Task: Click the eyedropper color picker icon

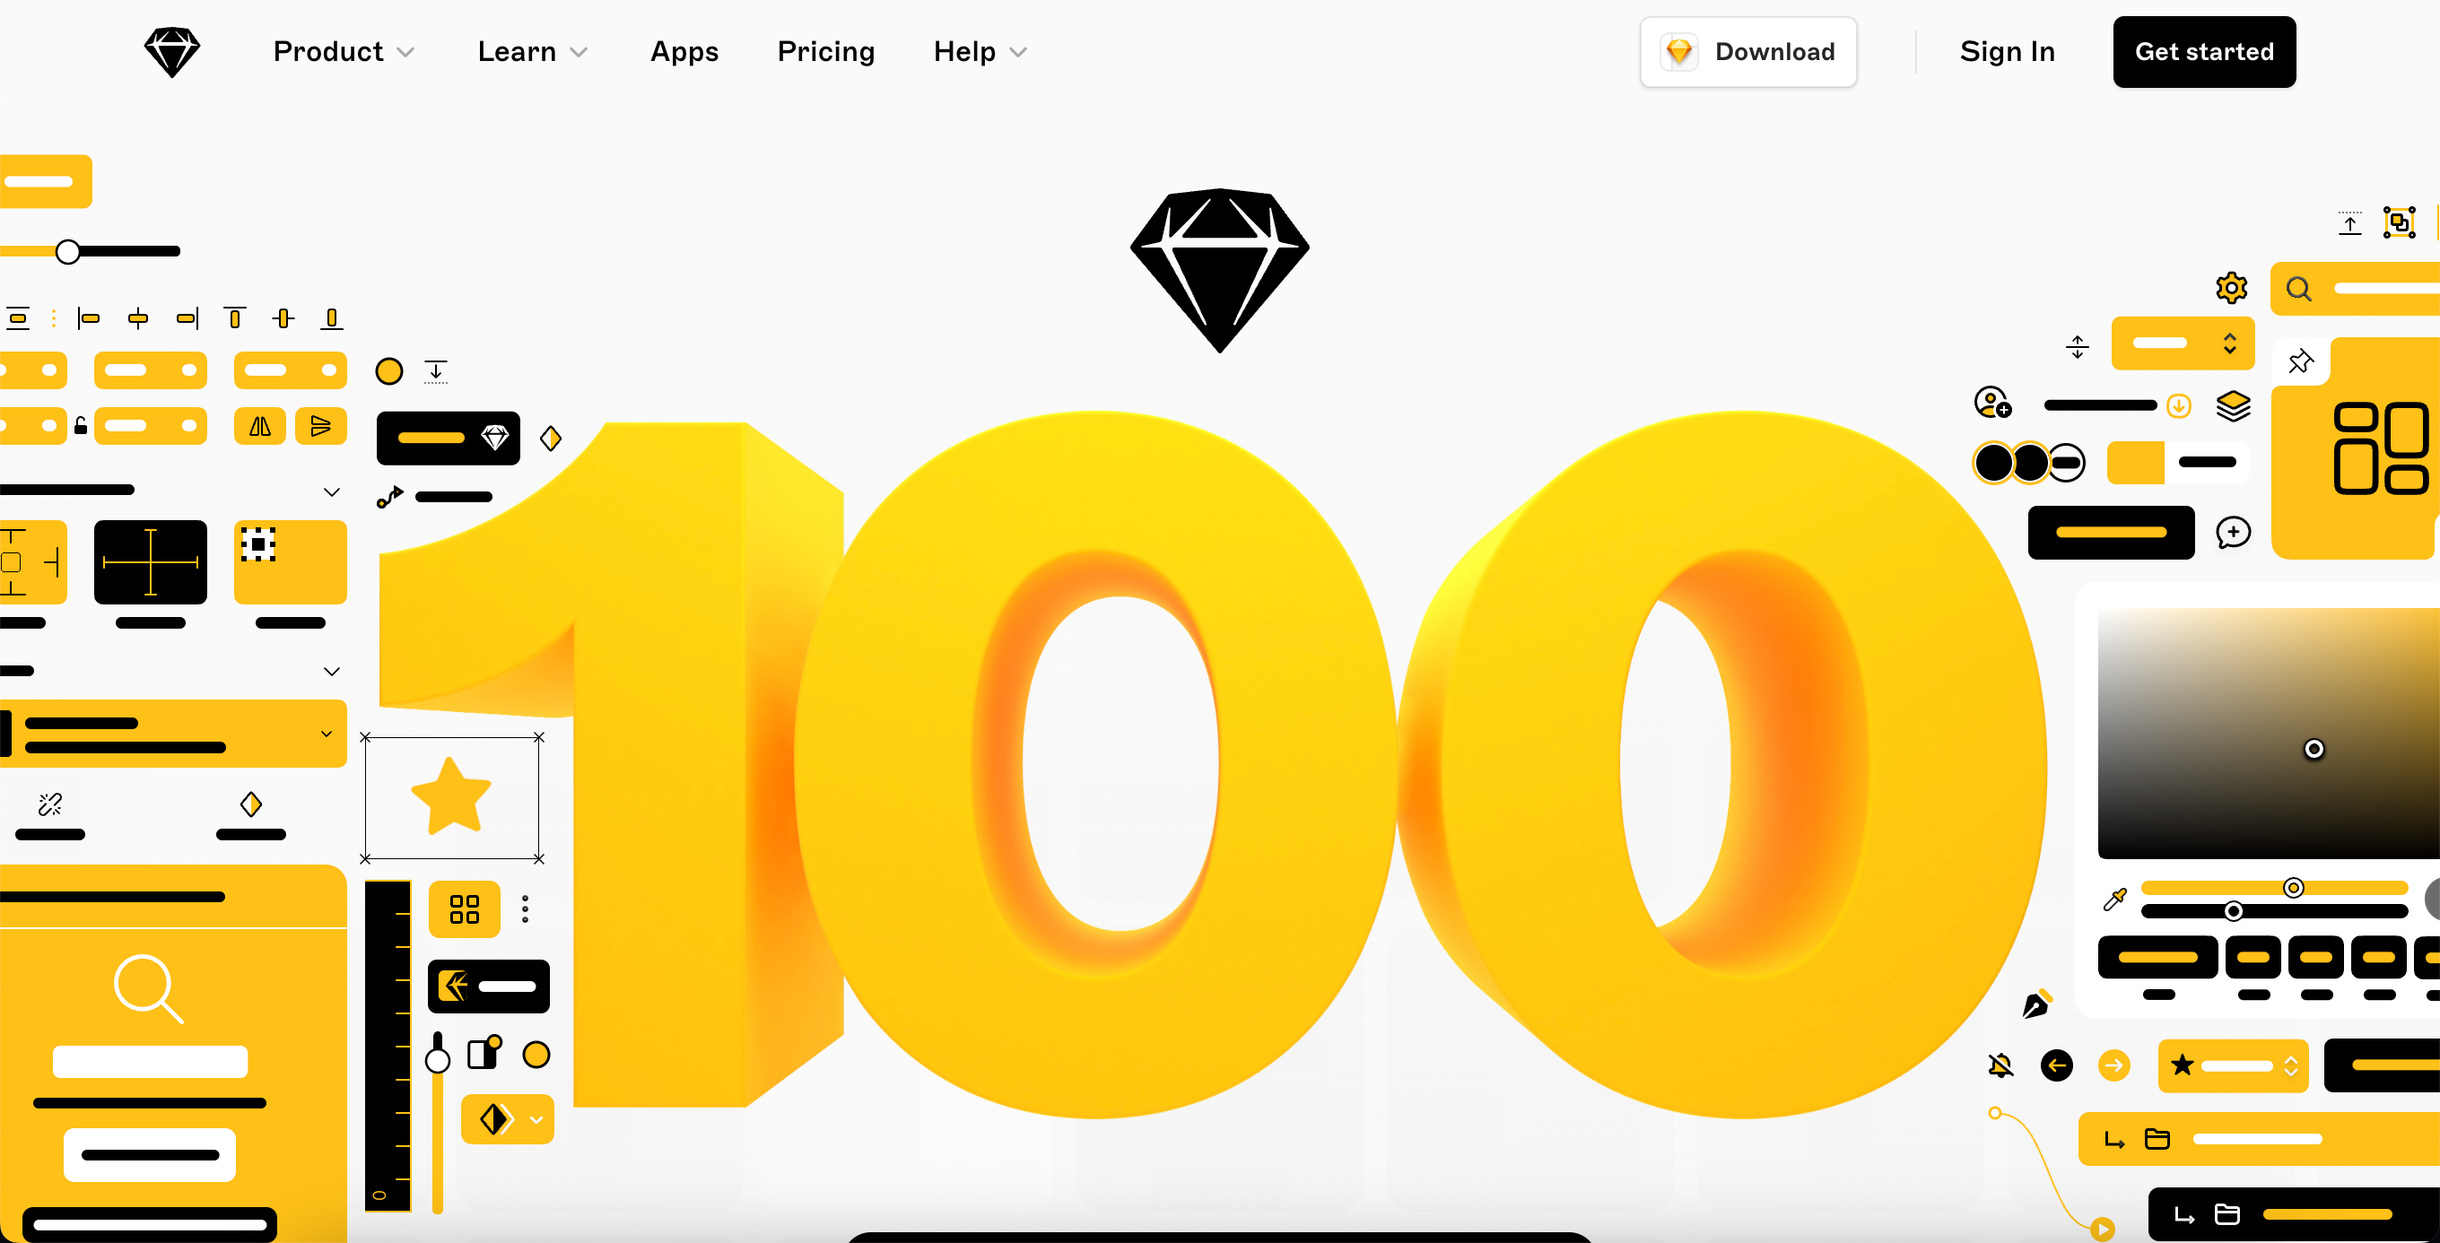Action: (2114, 900)
